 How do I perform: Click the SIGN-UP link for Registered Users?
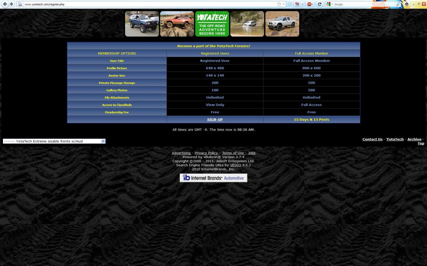click(215, 120)
